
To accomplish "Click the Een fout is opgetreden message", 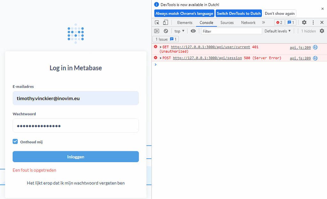I will point(34,170).
